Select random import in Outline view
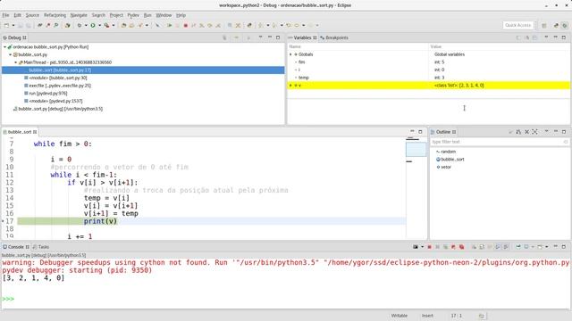This screenshot has height=321, width=572. [446, 152]
